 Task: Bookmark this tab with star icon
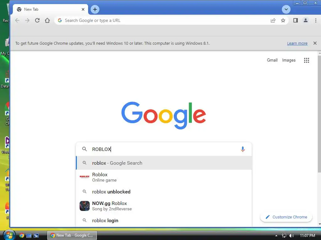283,20
